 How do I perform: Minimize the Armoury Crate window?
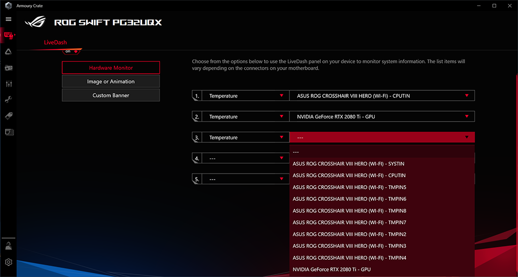click(x=479, y=6)
